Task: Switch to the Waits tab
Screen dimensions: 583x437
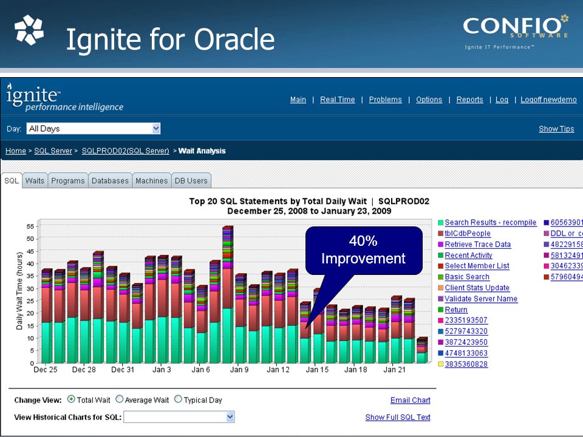Action: point(35,181)
